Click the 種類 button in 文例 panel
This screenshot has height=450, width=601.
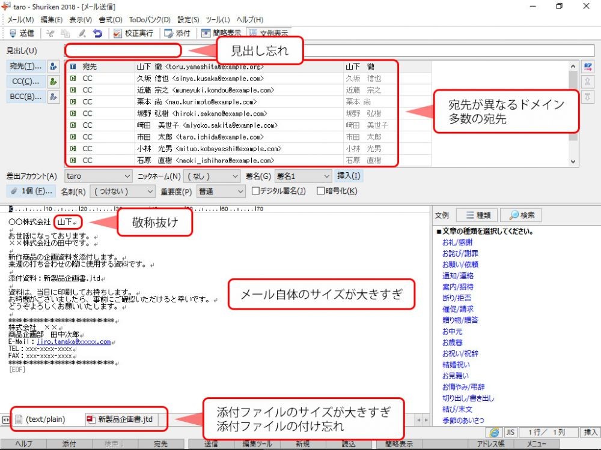[477, 215]
